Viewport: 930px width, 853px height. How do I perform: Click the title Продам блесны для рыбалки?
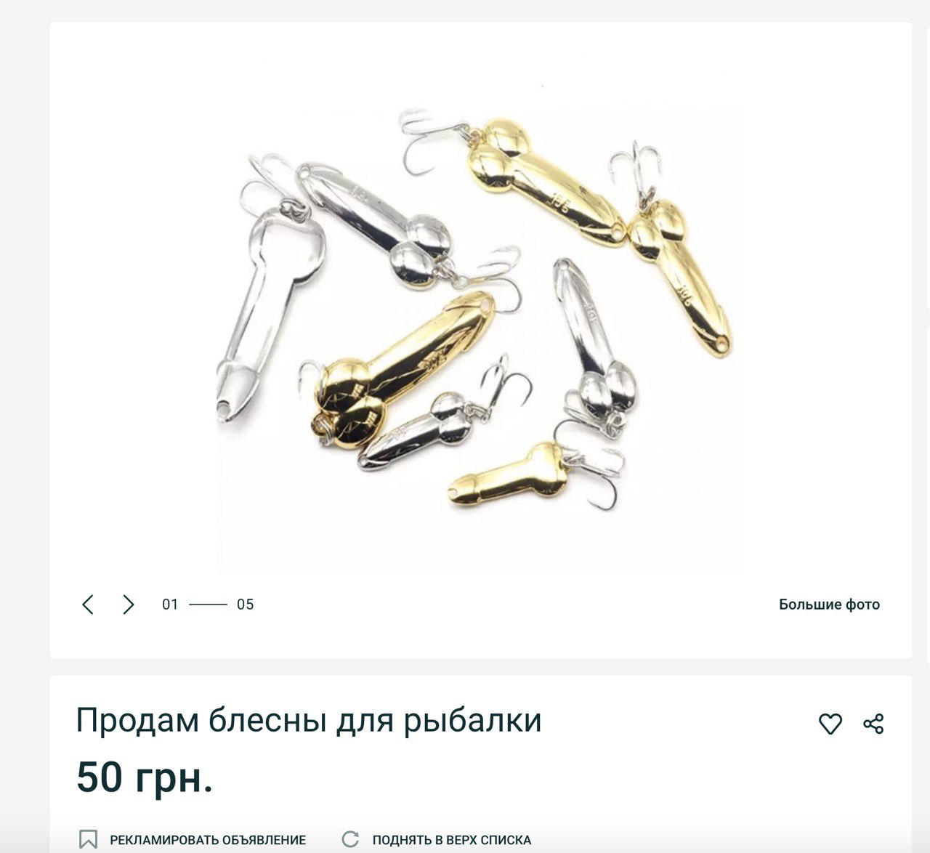pyautogui.click(x=309, y=721)
